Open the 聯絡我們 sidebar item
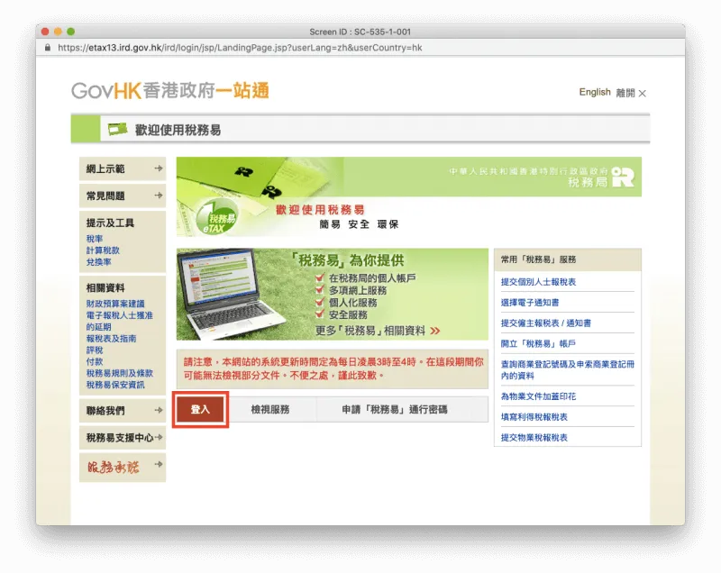 pyautogui.click(x=123, y=410)
